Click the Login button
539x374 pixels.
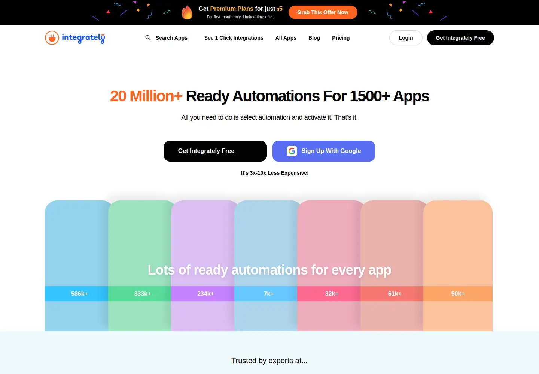[x=406, y=38]
